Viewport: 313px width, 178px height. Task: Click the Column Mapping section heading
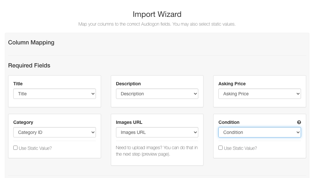[x=31, y=42]
